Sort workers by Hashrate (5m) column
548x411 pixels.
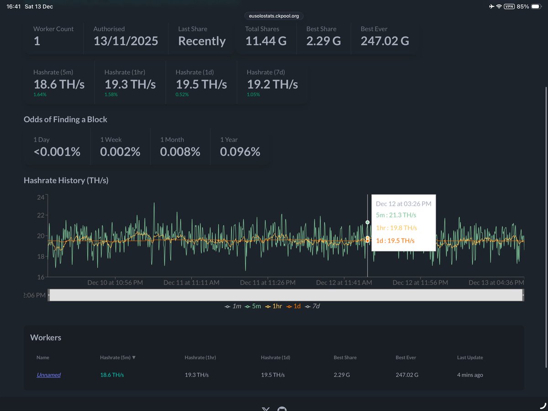coord(118,358)
